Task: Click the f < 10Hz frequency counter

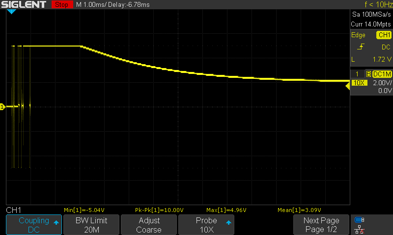Action: (x=378, y=4)
